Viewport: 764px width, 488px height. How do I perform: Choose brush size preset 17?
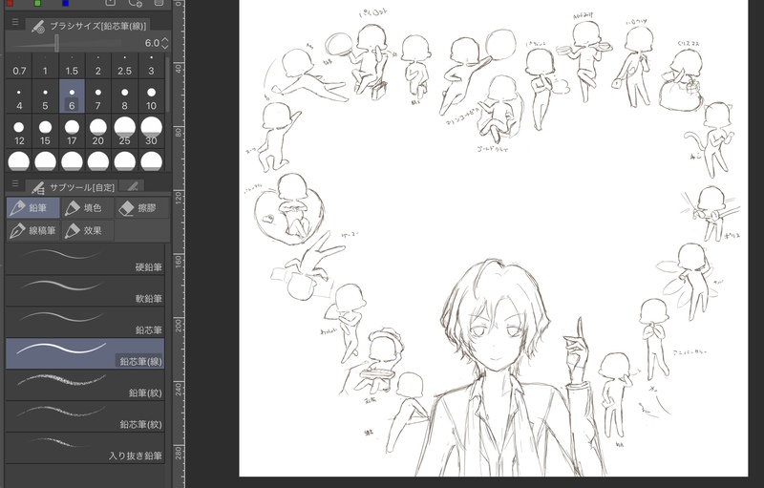(x=72, y=131)
